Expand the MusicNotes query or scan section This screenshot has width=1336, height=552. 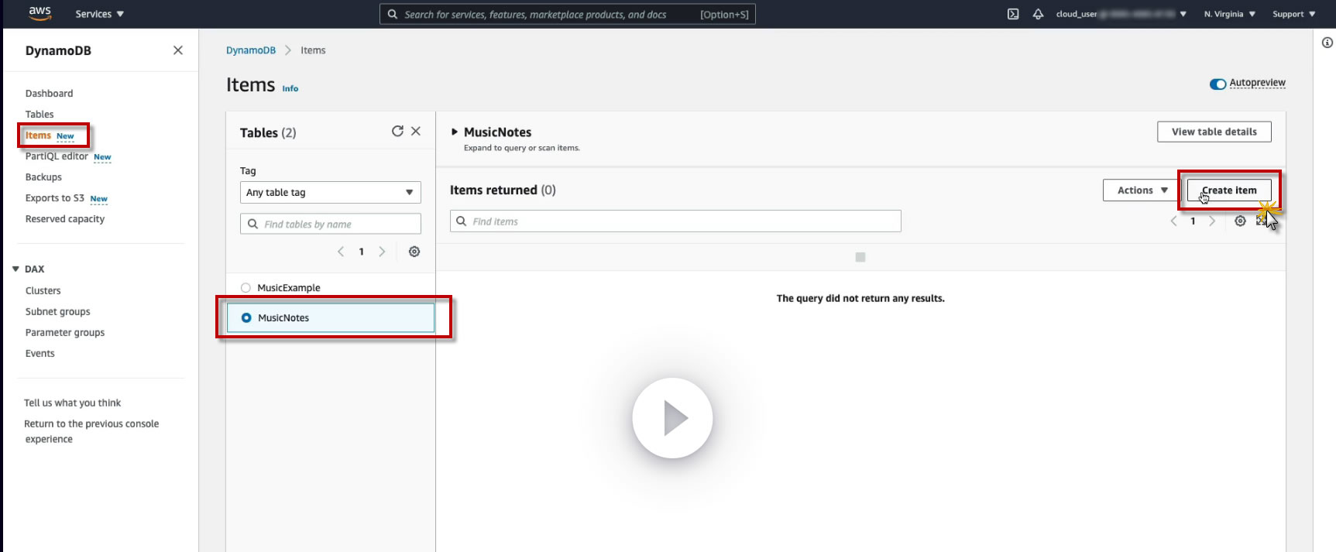(x=455, y=132)
